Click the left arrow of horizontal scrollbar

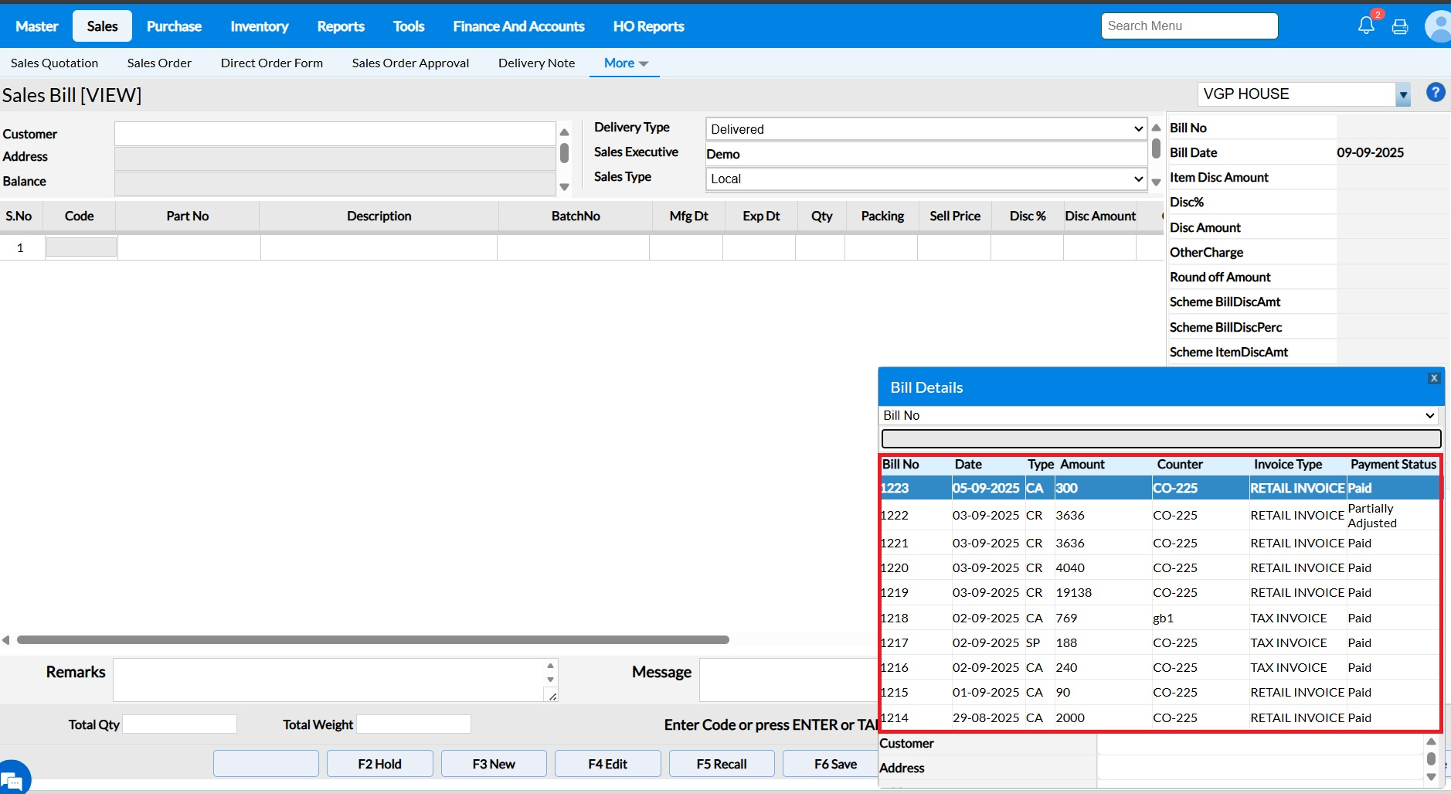6,639
